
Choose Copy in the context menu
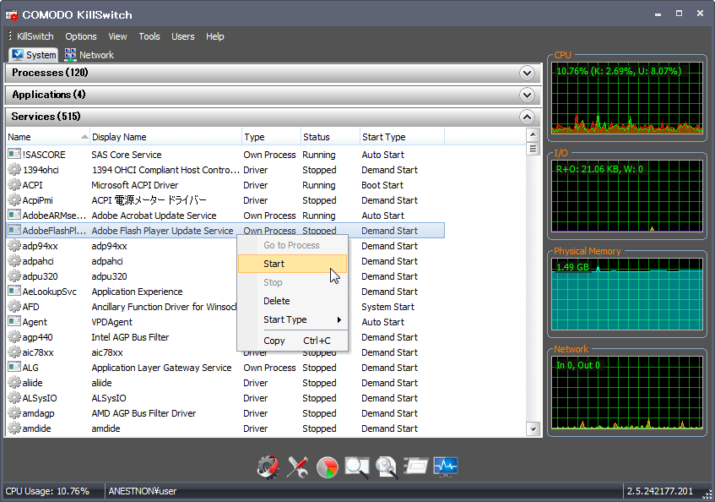(292, 341)
